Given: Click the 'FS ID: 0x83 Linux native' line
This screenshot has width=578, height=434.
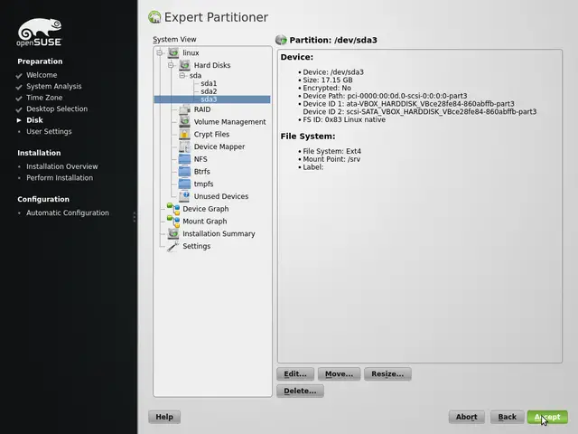Looking at the screenshot, I should click(x=344, y=119).
